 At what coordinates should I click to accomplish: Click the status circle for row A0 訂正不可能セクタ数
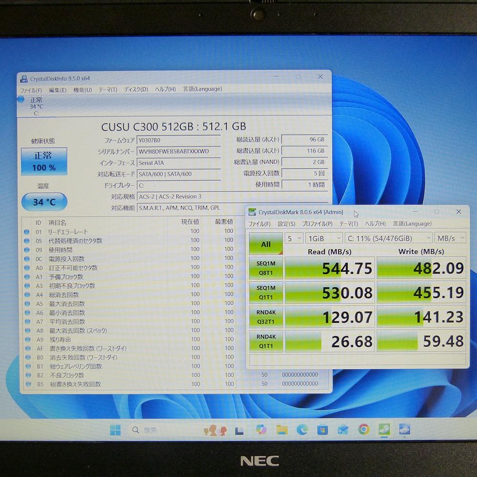coord(27,268)
